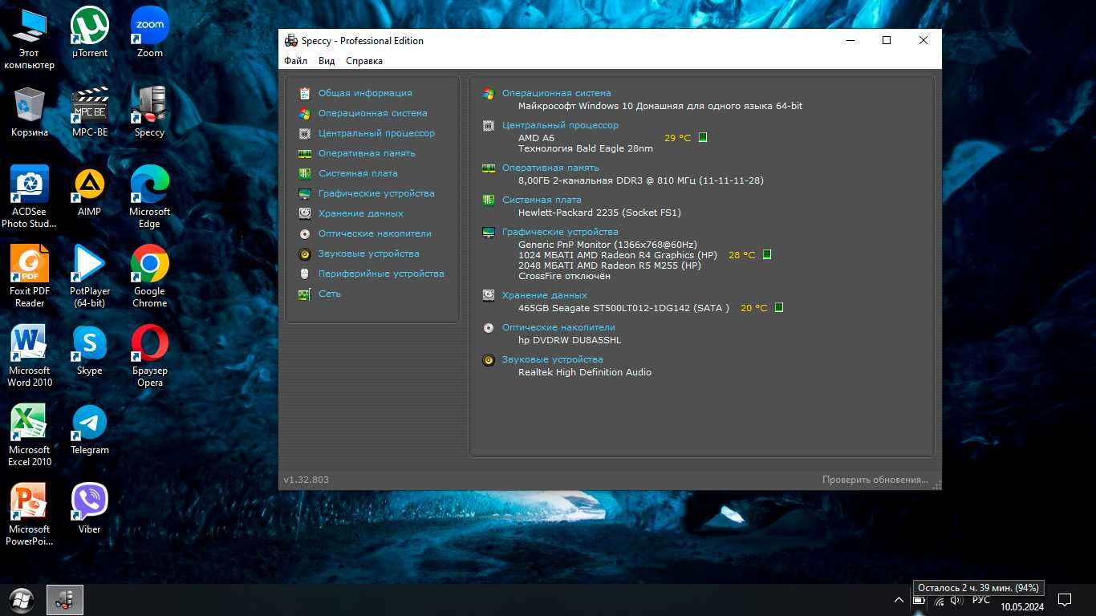Viewport: 1096px width, 616px height.
Task: Go to Сеть section
Action: click(x=330, y=294)
